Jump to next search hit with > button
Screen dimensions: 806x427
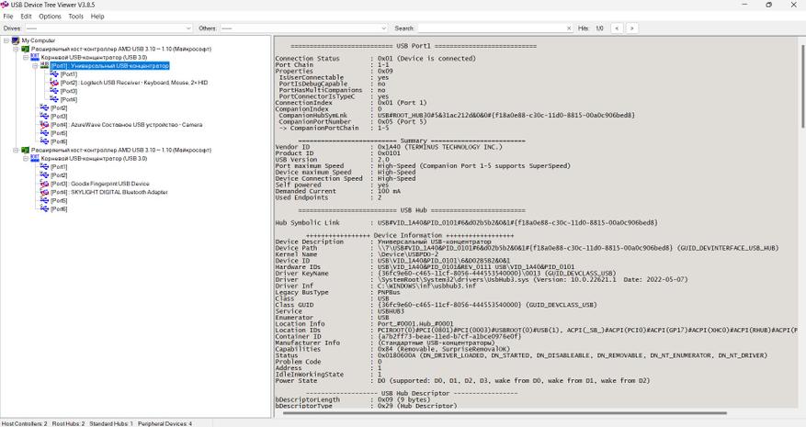point(631,28)
